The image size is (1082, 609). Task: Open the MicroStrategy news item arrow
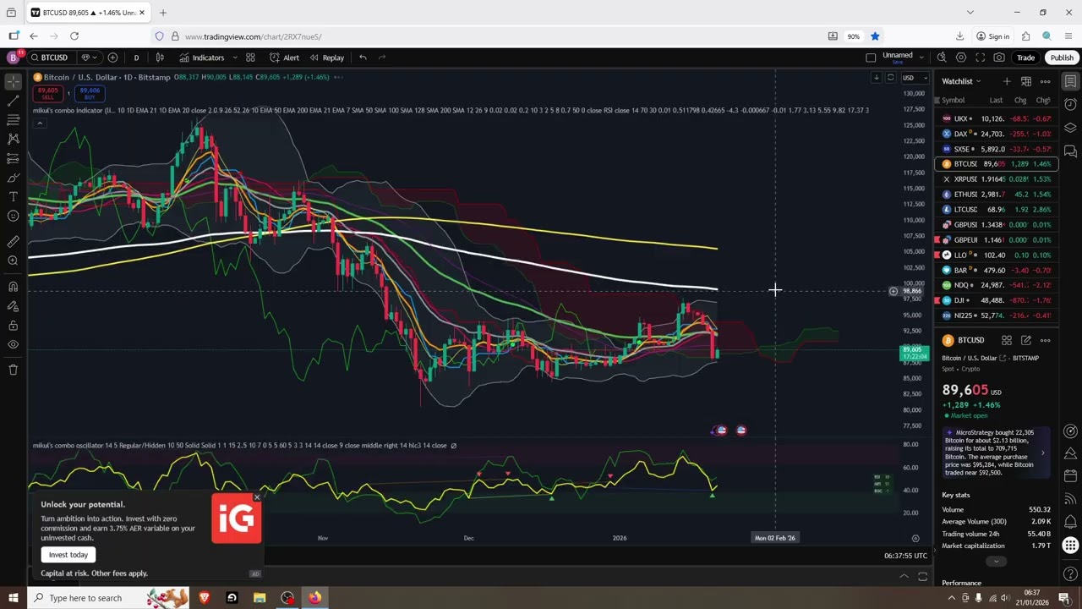pyautogui.click(x=1042, y=453)
